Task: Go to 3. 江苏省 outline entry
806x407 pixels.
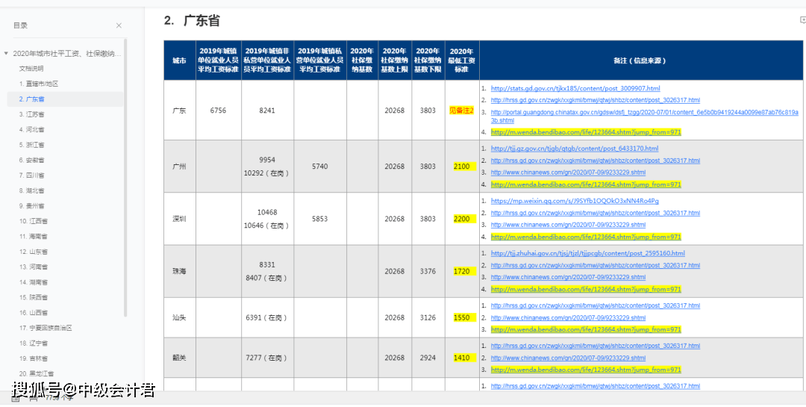Action: click(32, 114)
